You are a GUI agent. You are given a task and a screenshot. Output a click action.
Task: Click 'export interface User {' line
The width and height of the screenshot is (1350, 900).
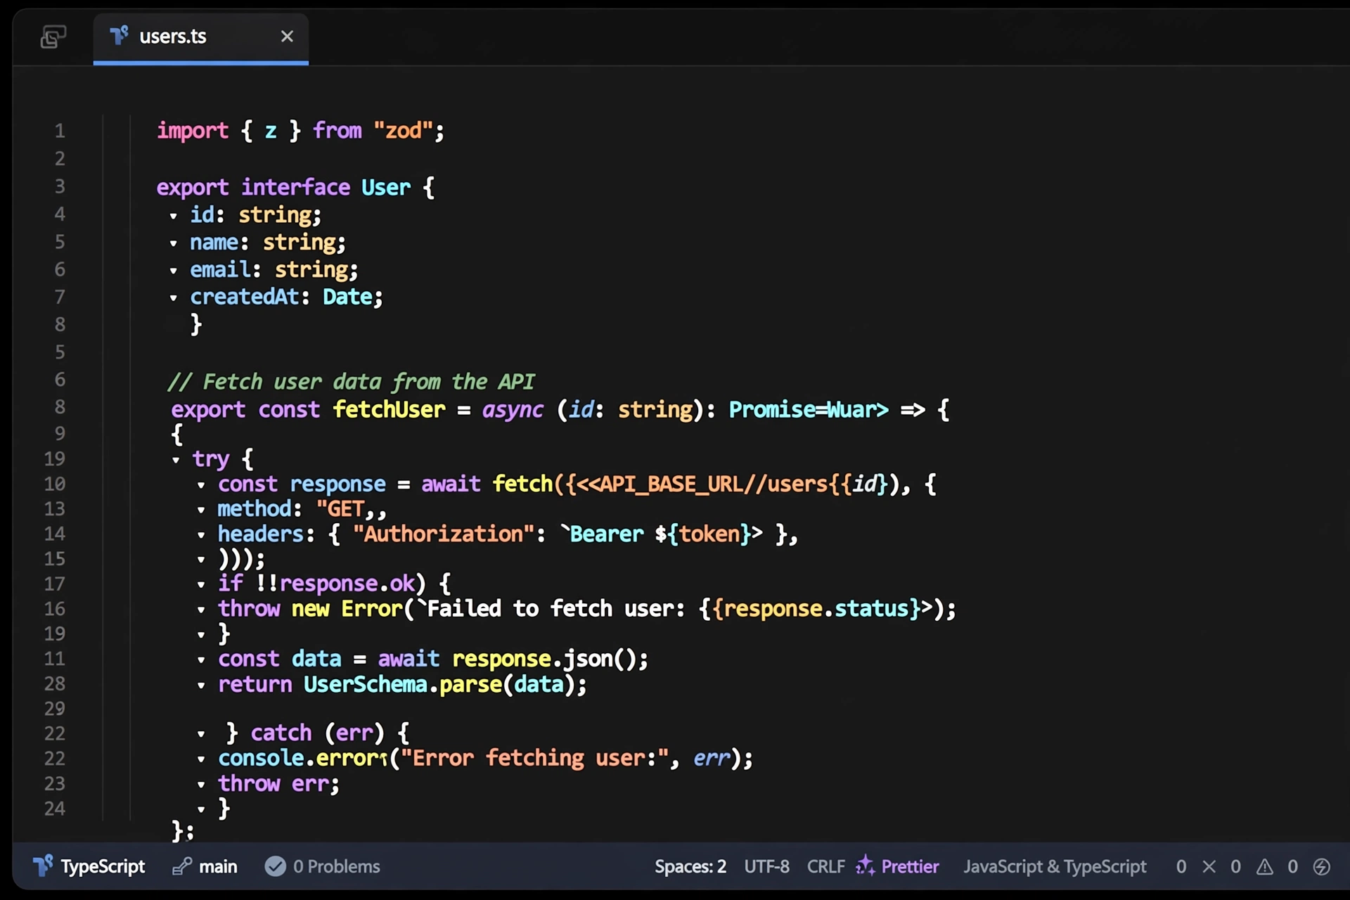click(295, 188)
